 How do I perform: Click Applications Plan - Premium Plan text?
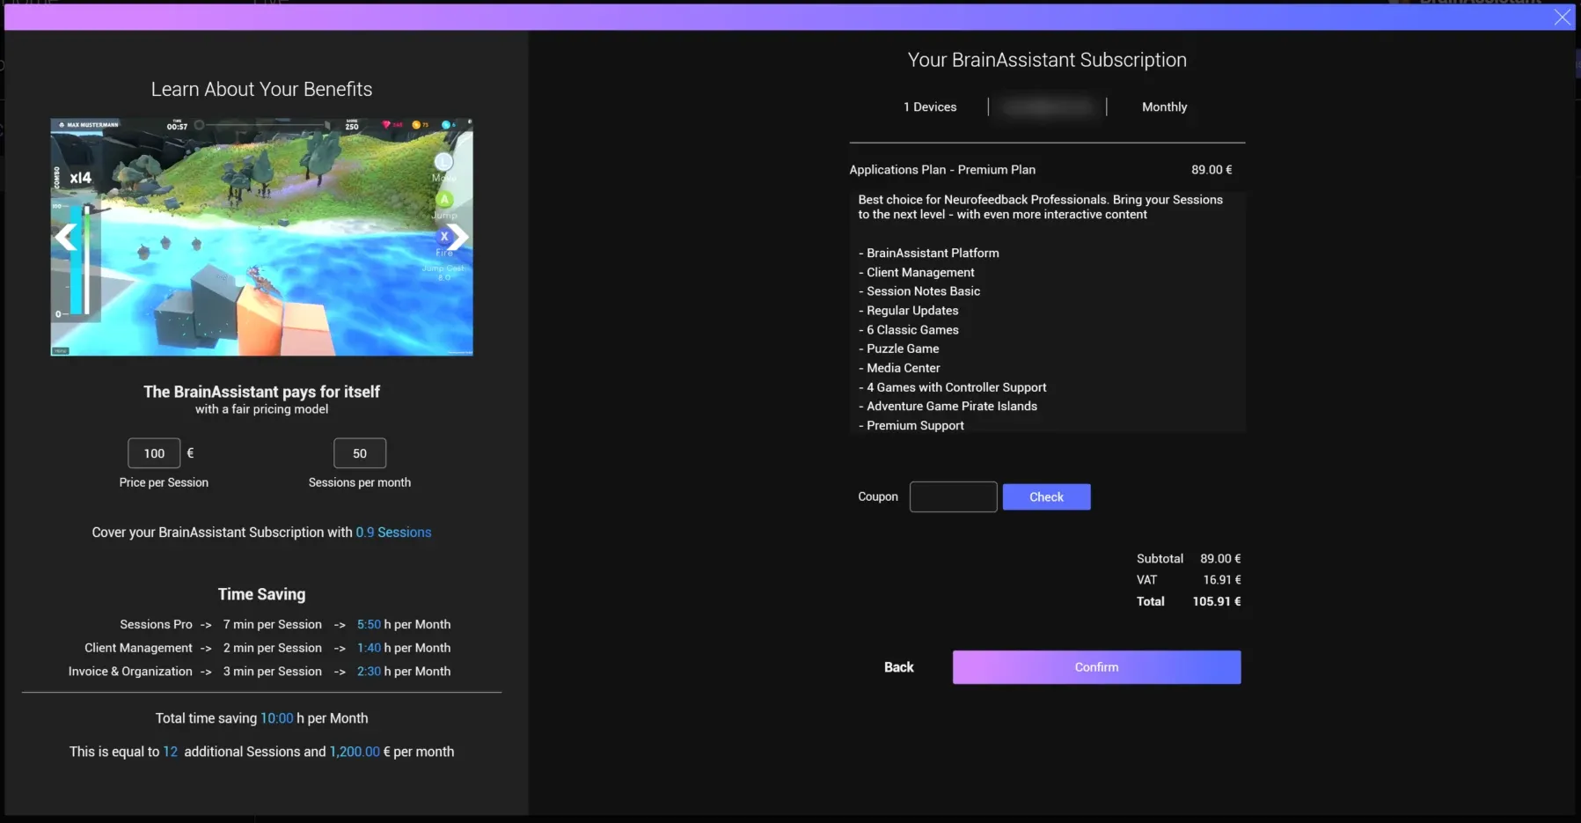[942, 170]
